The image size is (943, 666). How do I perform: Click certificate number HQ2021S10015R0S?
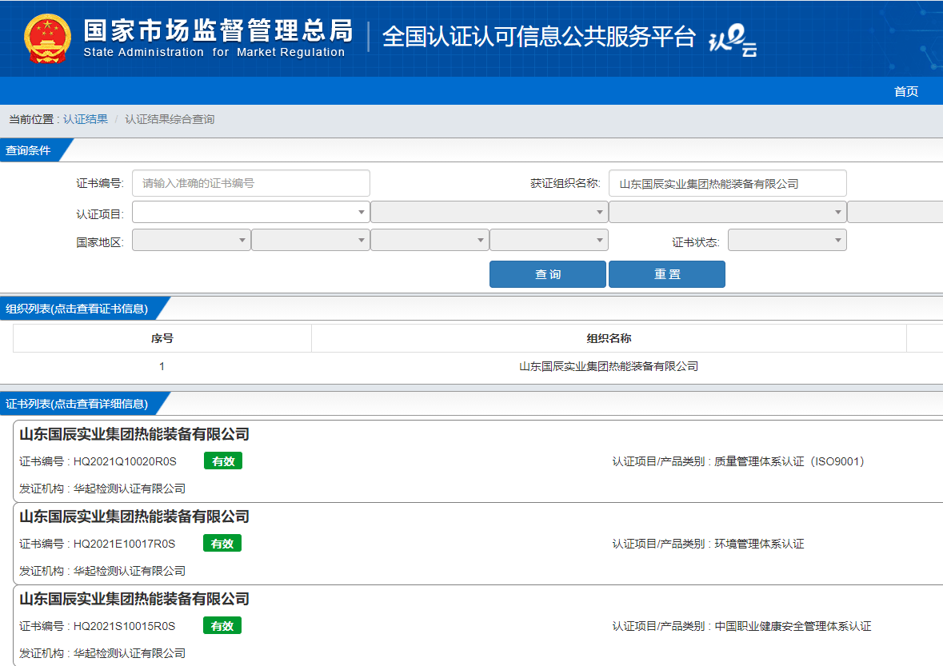pyautogui.click(x=125, y=626)
